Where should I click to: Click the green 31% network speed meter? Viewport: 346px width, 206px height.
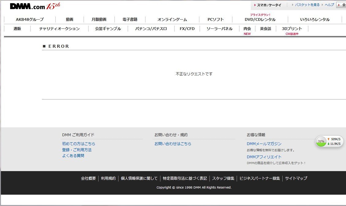321,141
